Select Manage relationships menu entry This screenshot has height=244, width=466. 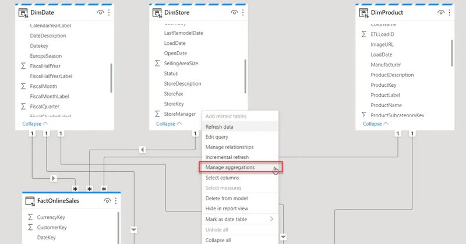[x=240, y=147]
